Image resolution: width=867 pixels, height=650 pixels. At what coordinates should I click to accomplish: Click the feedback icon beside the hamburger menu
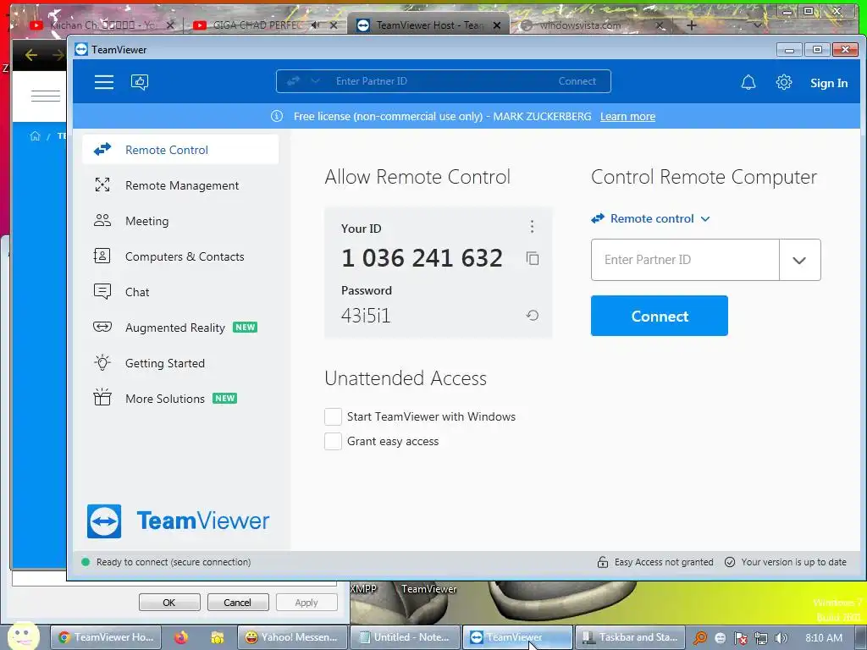click(140, 82)
